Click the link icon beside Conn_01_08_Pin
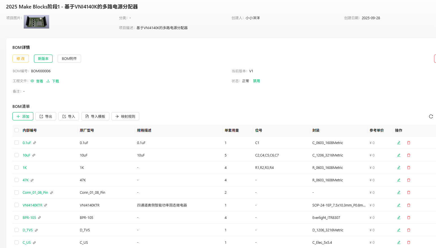This screenshot has height=248, width=436. pyautogui.click(x=52, y=193)
